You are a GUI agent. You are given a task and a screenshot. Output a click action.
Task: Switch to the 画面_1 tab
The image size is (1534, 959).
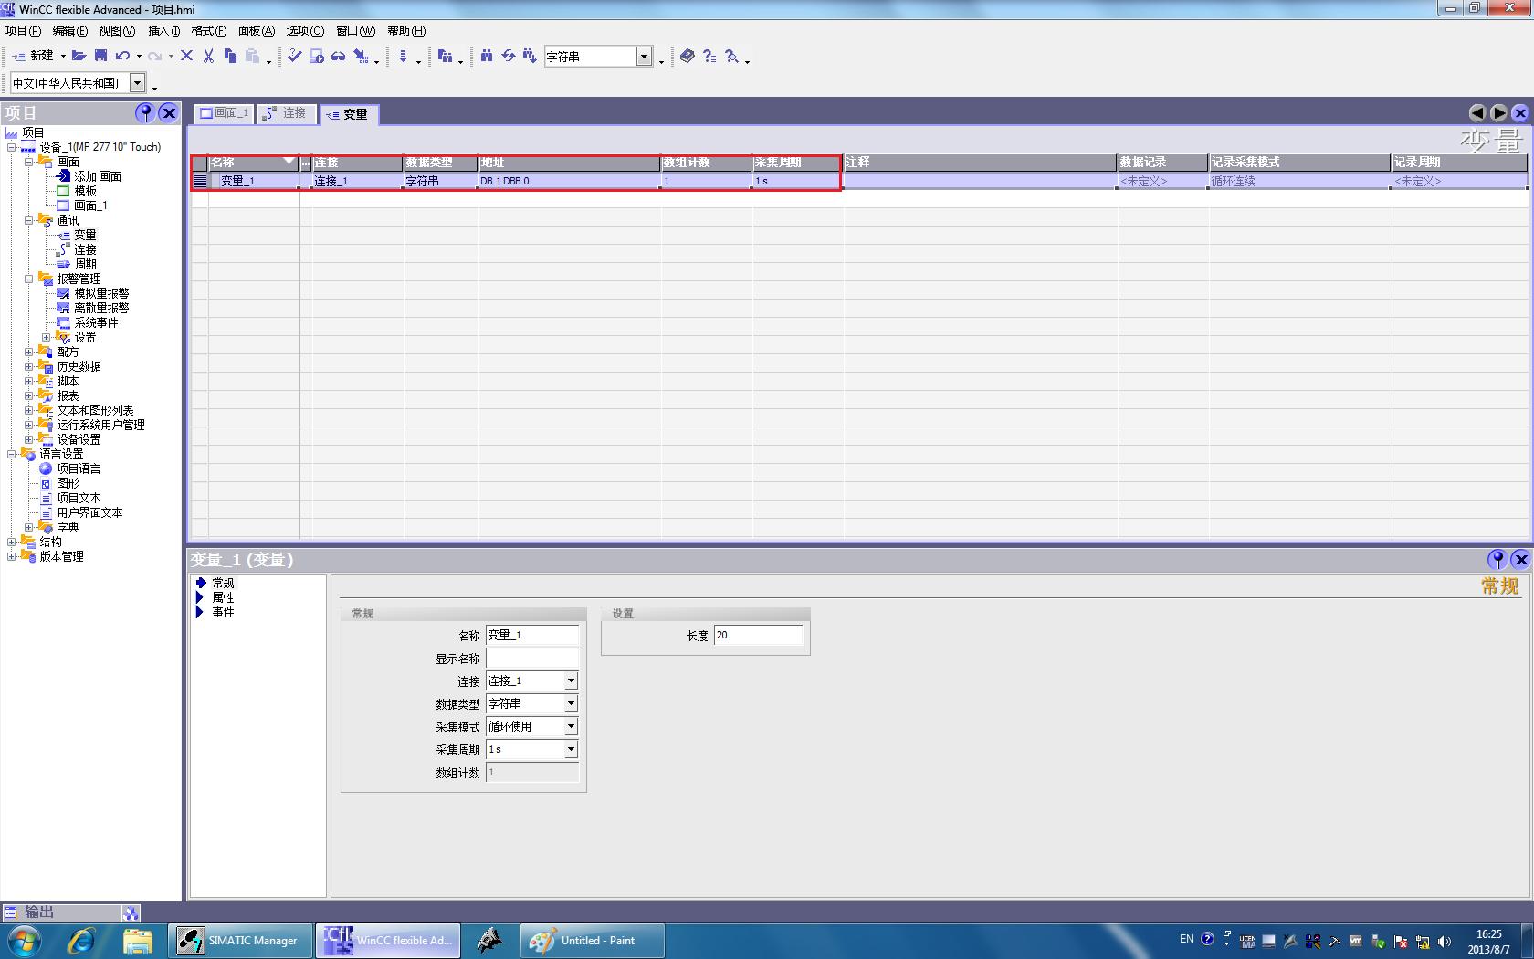225,113
